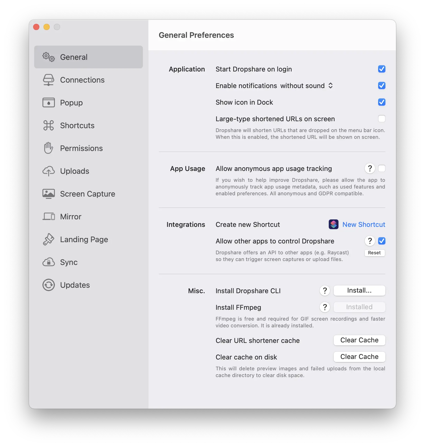The height and width of the screenshot is (447, 425).
Task: Open help for Install FFmpeg
Action: point(325,307)
